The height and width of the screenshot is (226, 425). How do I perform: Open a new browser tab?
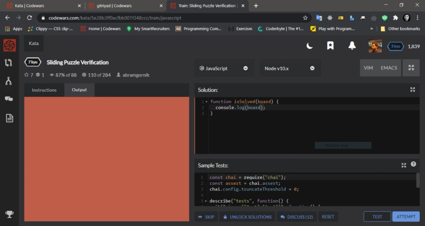256,6
